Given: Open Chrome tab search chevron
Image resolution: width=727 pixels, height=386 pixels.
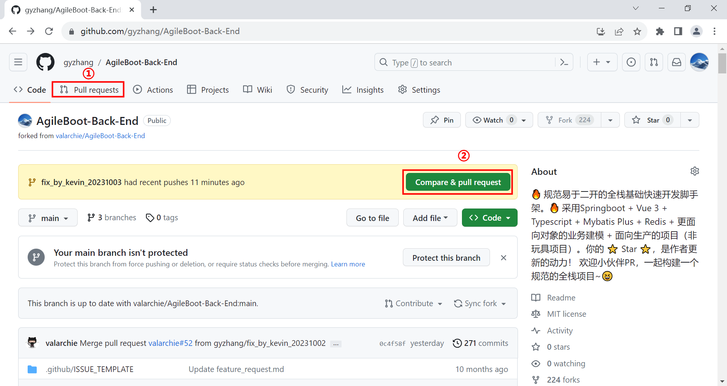Looking at the screenshot, I should pos(636,8).
